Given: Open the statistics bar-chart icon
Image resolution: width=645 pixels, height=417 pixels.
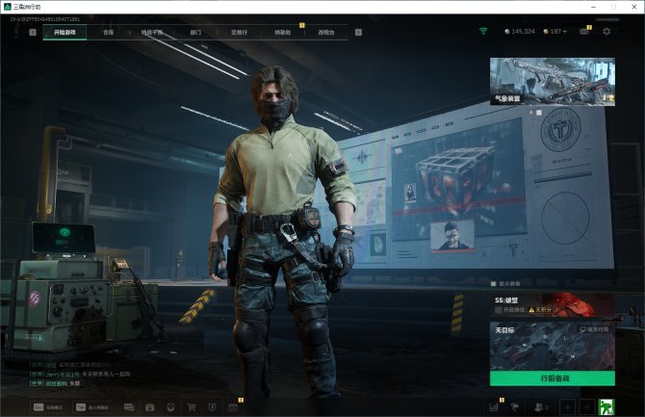Looking at the screenshot, I should 494,407.
